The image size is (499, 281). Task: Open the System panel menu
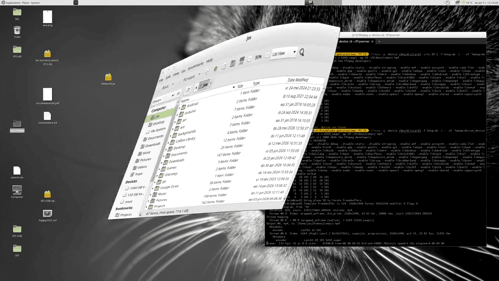(x=35, y=3)
